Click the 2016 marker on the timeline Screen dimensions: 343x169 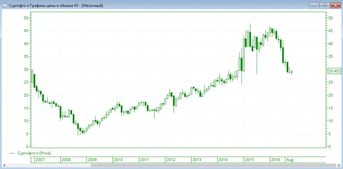pyautogui.click(x=275, y=160)
